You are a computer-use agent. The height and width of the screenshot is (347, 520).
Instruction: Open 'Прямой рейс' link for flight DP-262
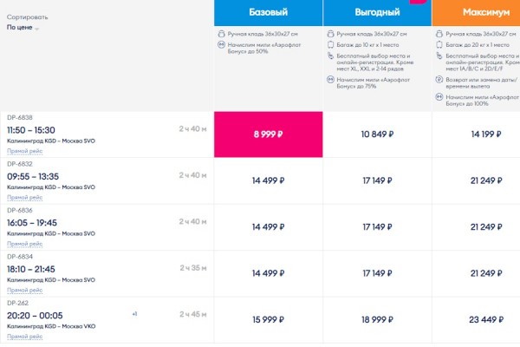pos(25,337)
